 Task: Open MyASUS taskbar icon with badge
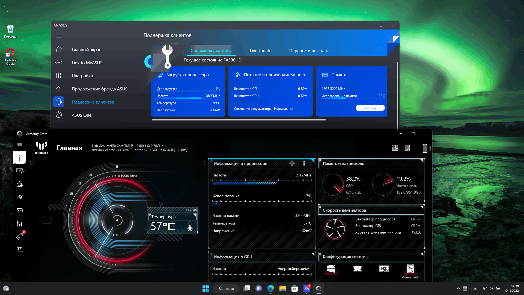(x=307, y=288)
